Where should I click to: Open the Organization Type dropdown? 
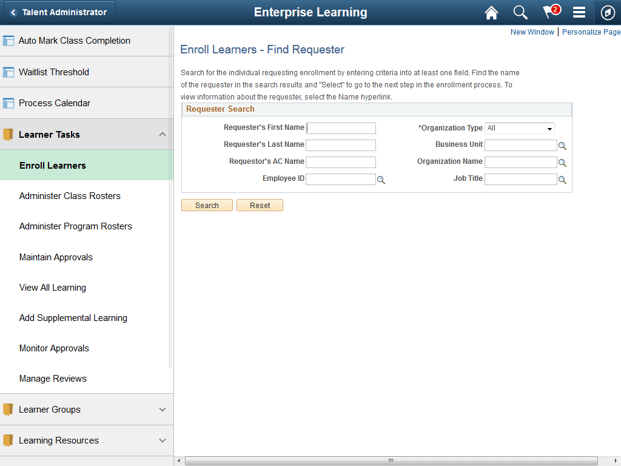tap(519, 128)
